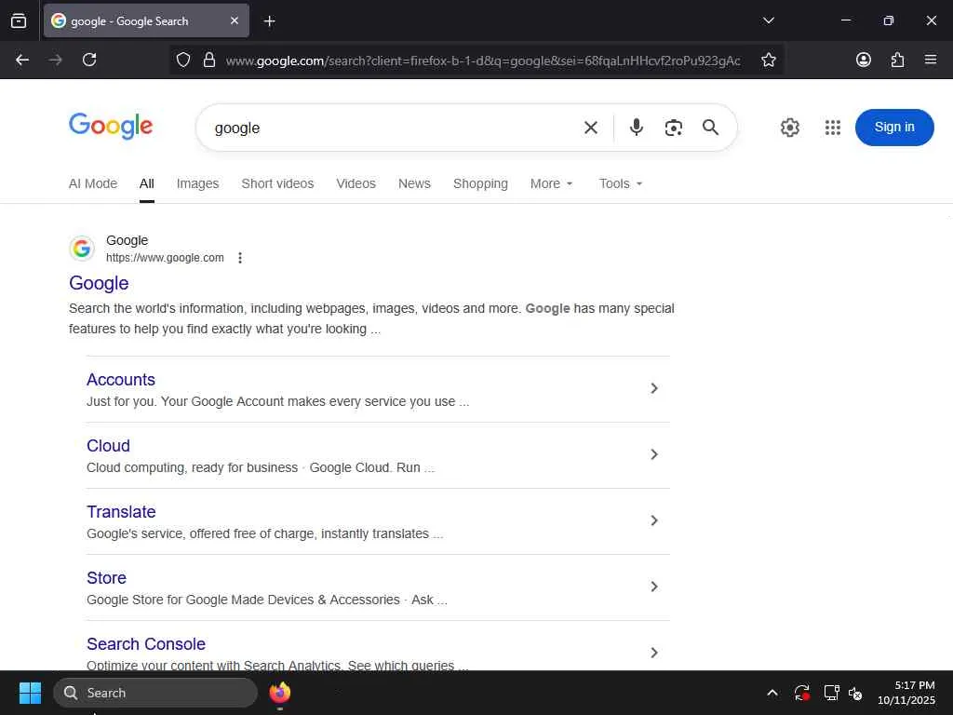Clear the search box text with X
The height and width of the screenshot is (715, 953).
click(590, 128)
